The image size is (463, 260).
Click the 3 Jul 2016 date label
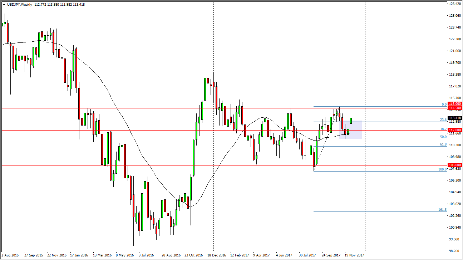click(x=146, y=255)
